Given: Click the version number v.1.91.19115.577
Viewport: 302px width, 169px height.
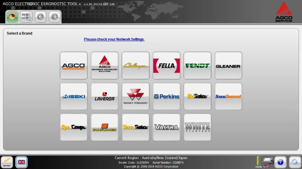Looking at the screenshot, I should point(99,4).
